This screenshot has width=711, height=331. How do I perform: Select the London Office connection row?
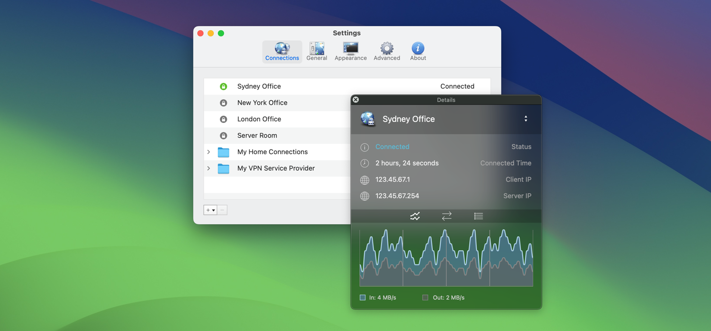coord(277,119)
